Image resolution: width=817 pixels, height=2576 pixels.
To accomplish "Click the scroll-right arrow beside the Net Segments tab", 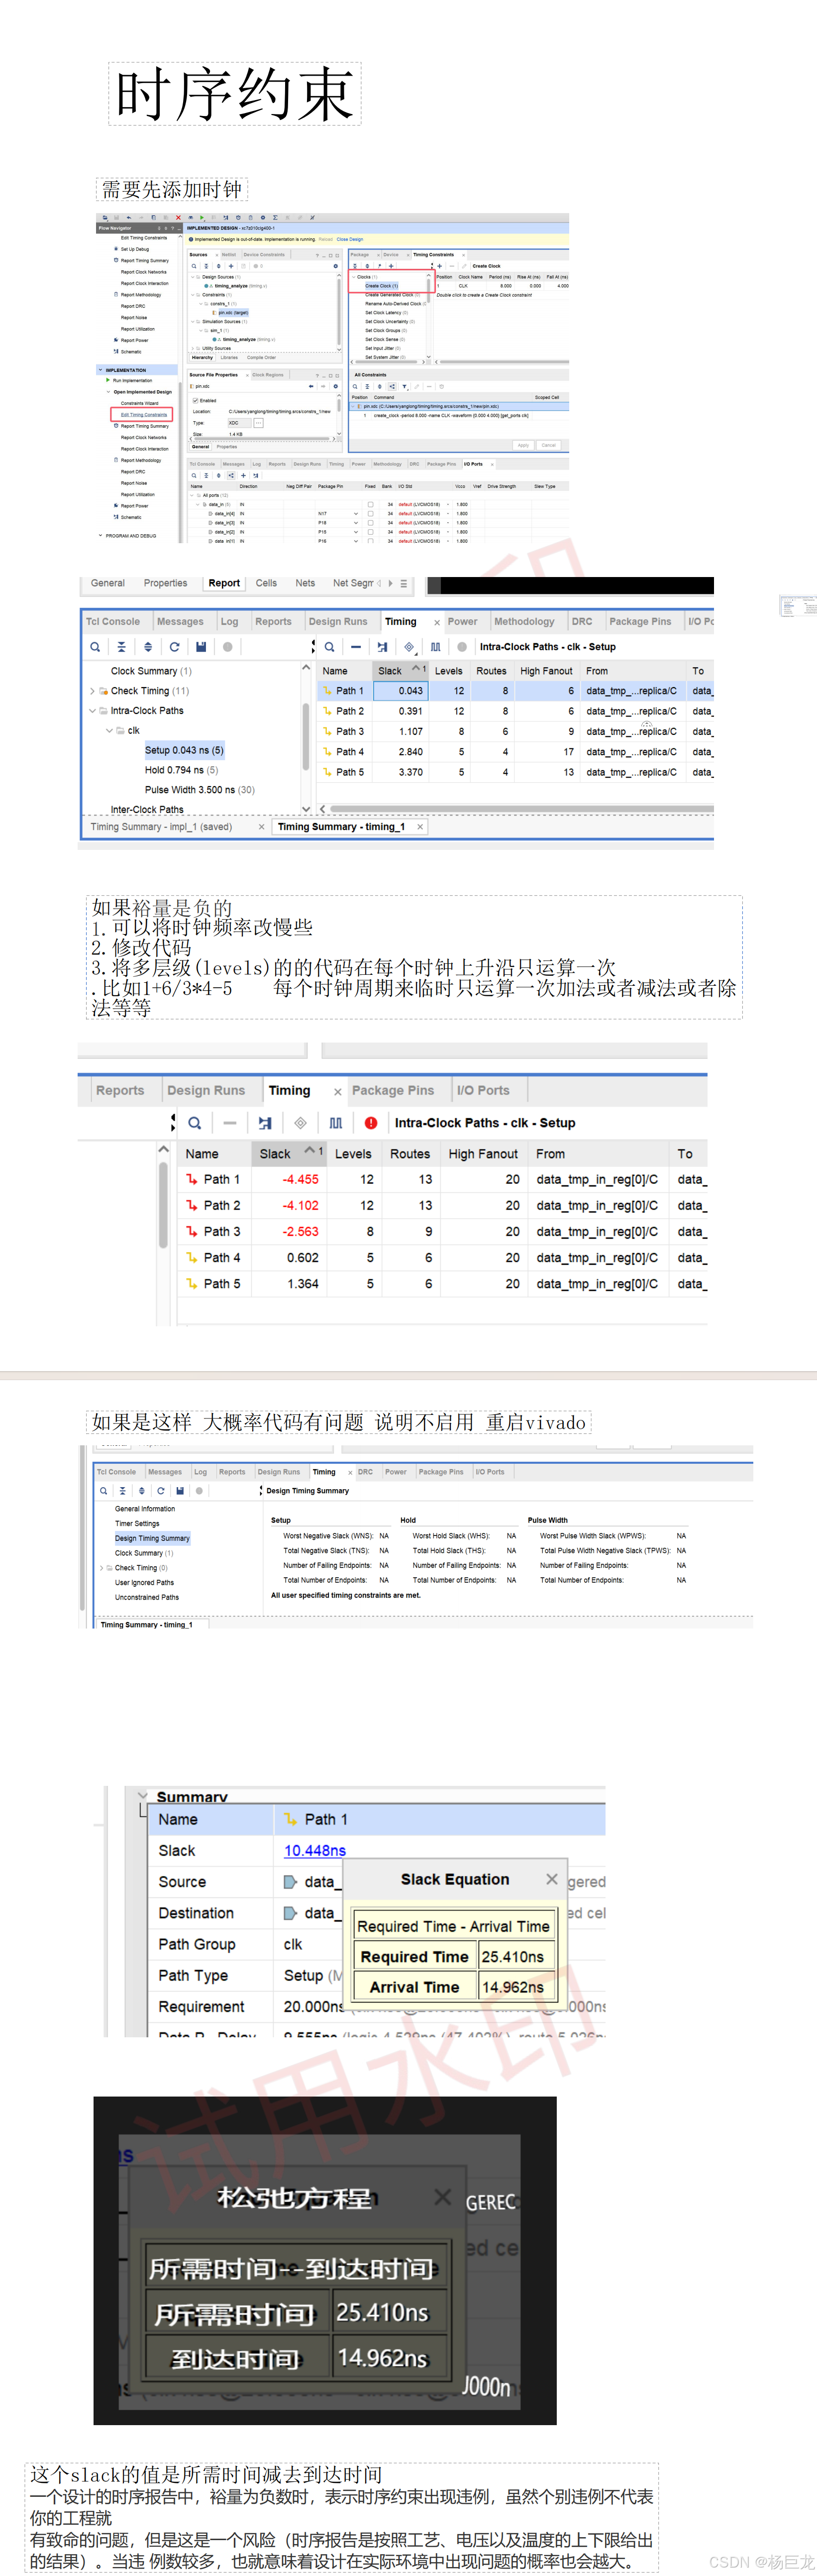I will point(391,583).
